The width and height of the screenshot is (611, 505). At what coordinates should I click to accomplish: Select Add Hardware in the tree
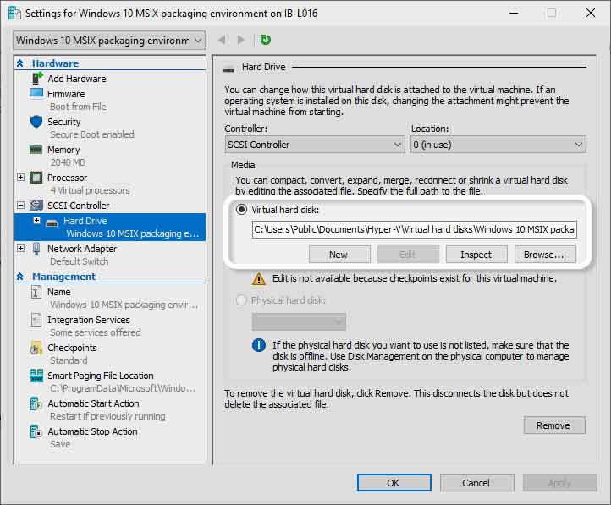tap(77, 79)
